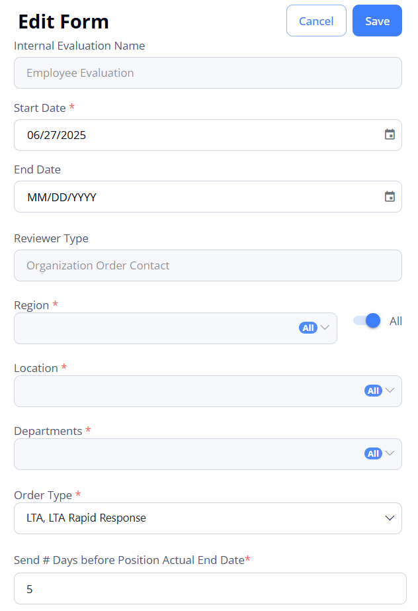The height and width of the screenshot is (611, 418).
Task: Focus the Start Date field showing 06/27/2025
Action: tap(165, 135)
